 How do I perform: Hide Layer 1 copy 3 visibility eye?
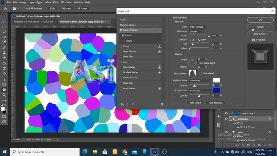[x=226, y=113]
